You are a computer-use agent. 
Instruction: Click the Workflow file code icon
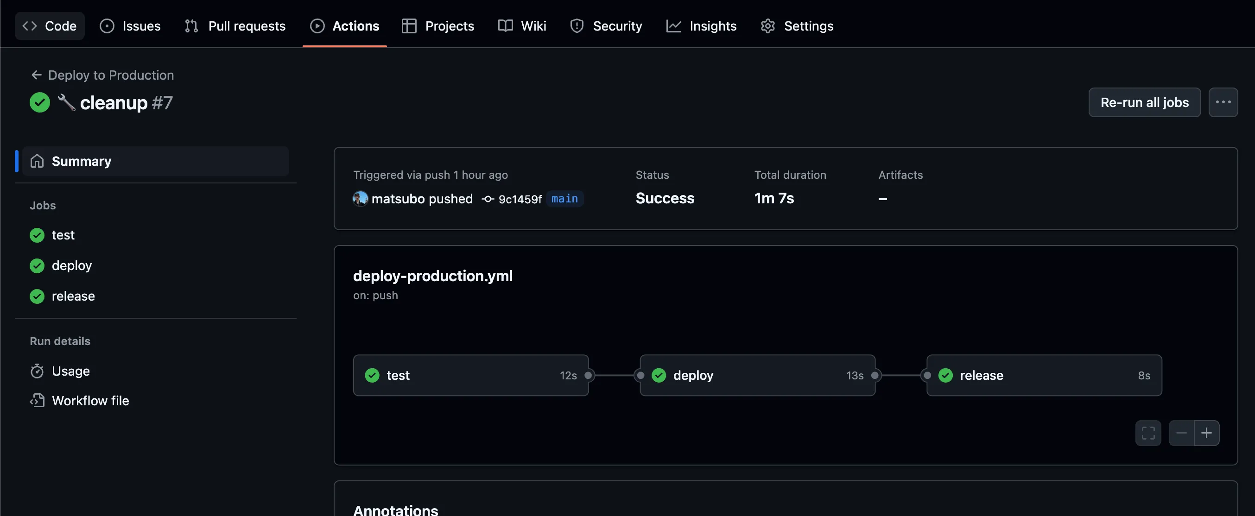point(37,401)
